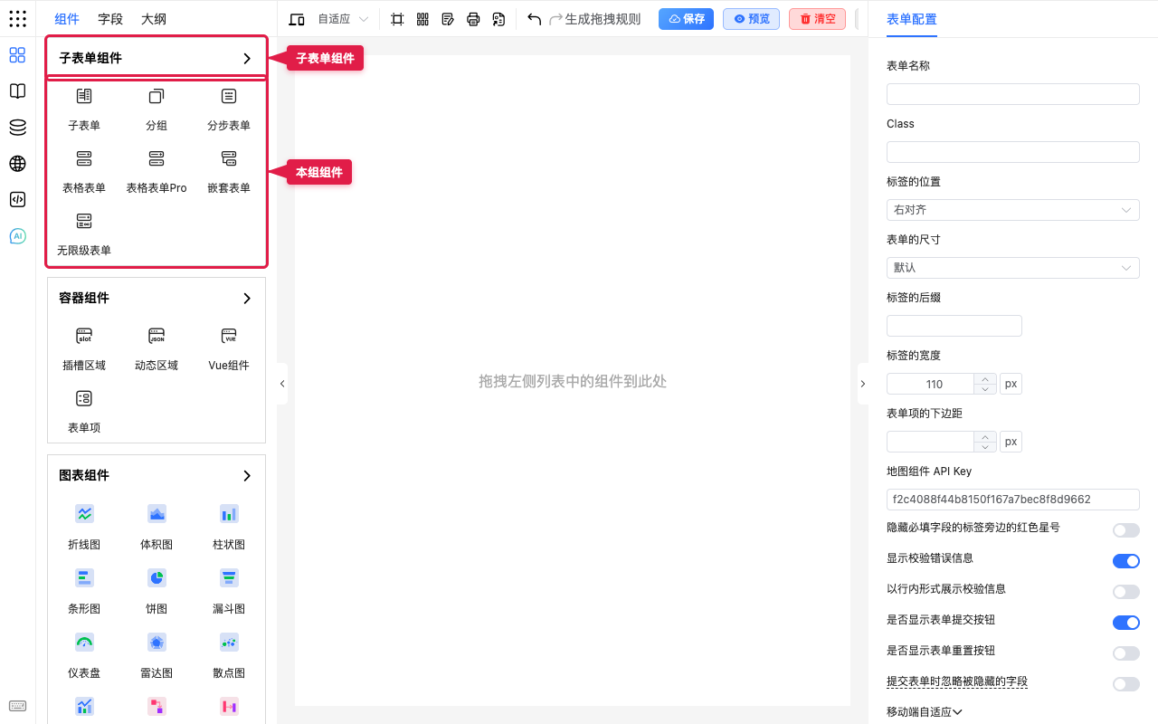This screenshot has height=724, width=1158.
Task: Switch to the 大纲 tab
Action: [x=154, y=19]
